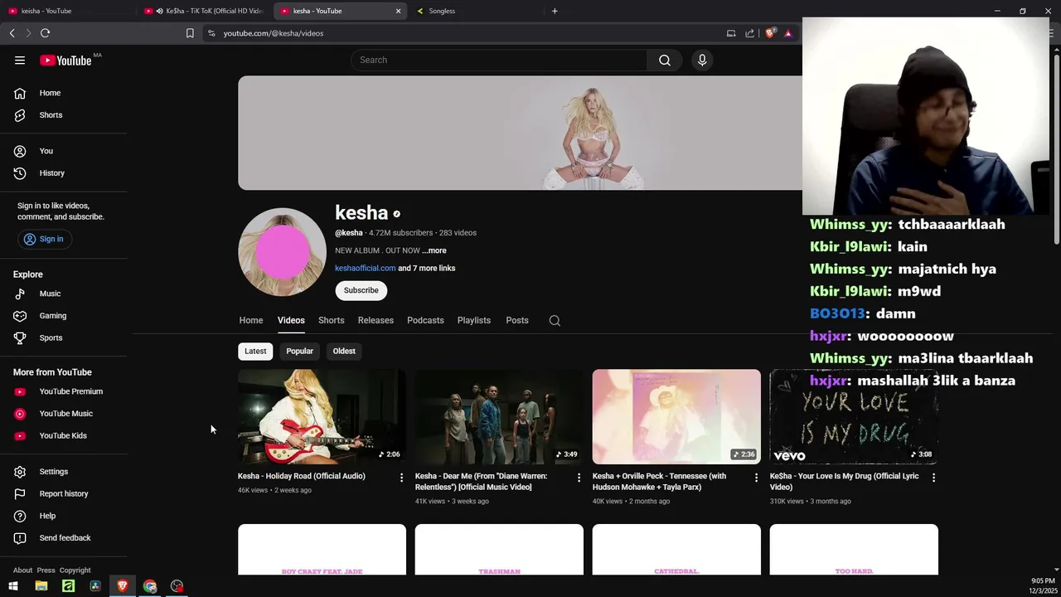Go back in browser
The width and height of the screenshot is (1061, 597).
12,33
